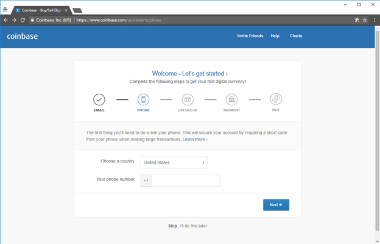Reload the page with refresh icon
The width and height of the screenshot is (380, 244).
click(23, 20)
